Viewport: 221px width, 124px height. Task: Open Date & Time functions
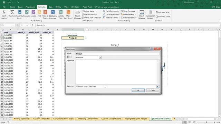(45, 14)
